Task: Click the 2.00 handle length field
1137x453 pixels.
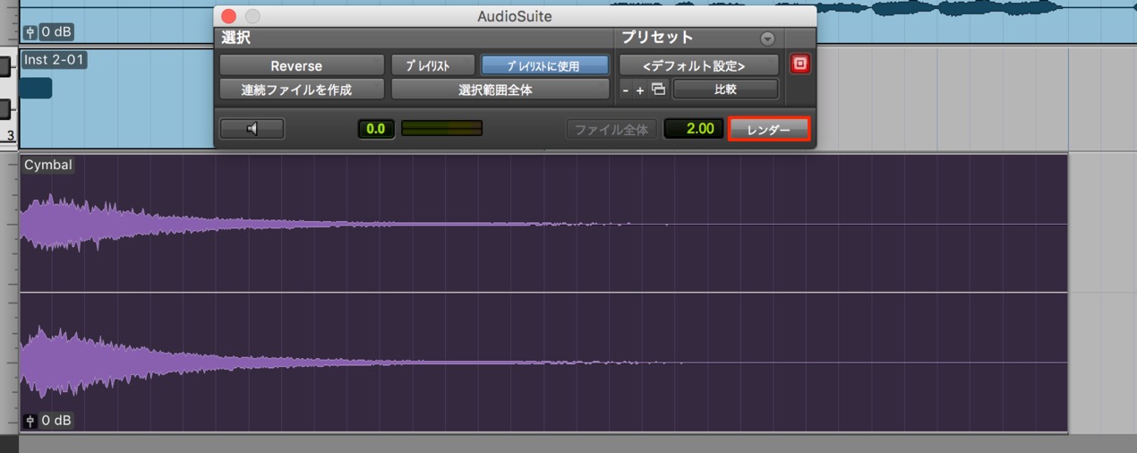Action: click(694, 129)
